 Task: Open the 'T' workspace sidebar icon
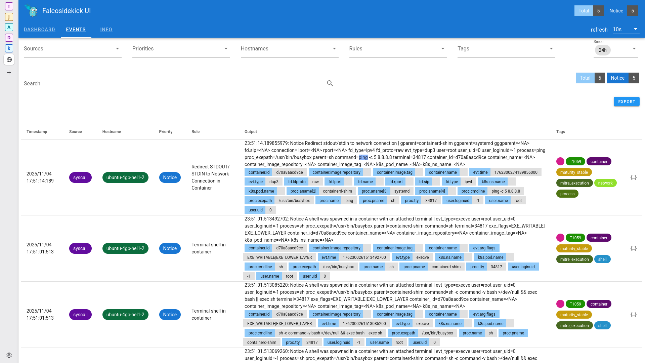coord(9,6)
